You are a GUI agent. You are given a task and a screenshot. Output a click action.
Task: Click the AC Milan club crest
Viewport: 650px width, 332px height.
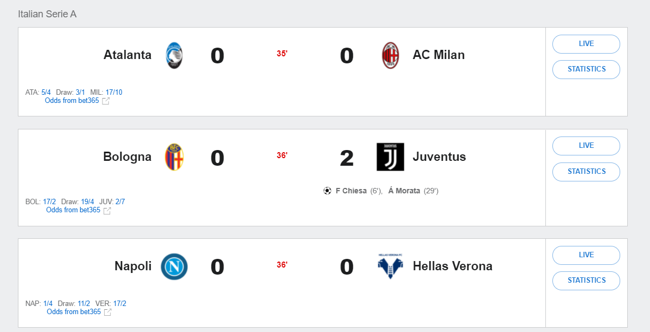(390, 56)
